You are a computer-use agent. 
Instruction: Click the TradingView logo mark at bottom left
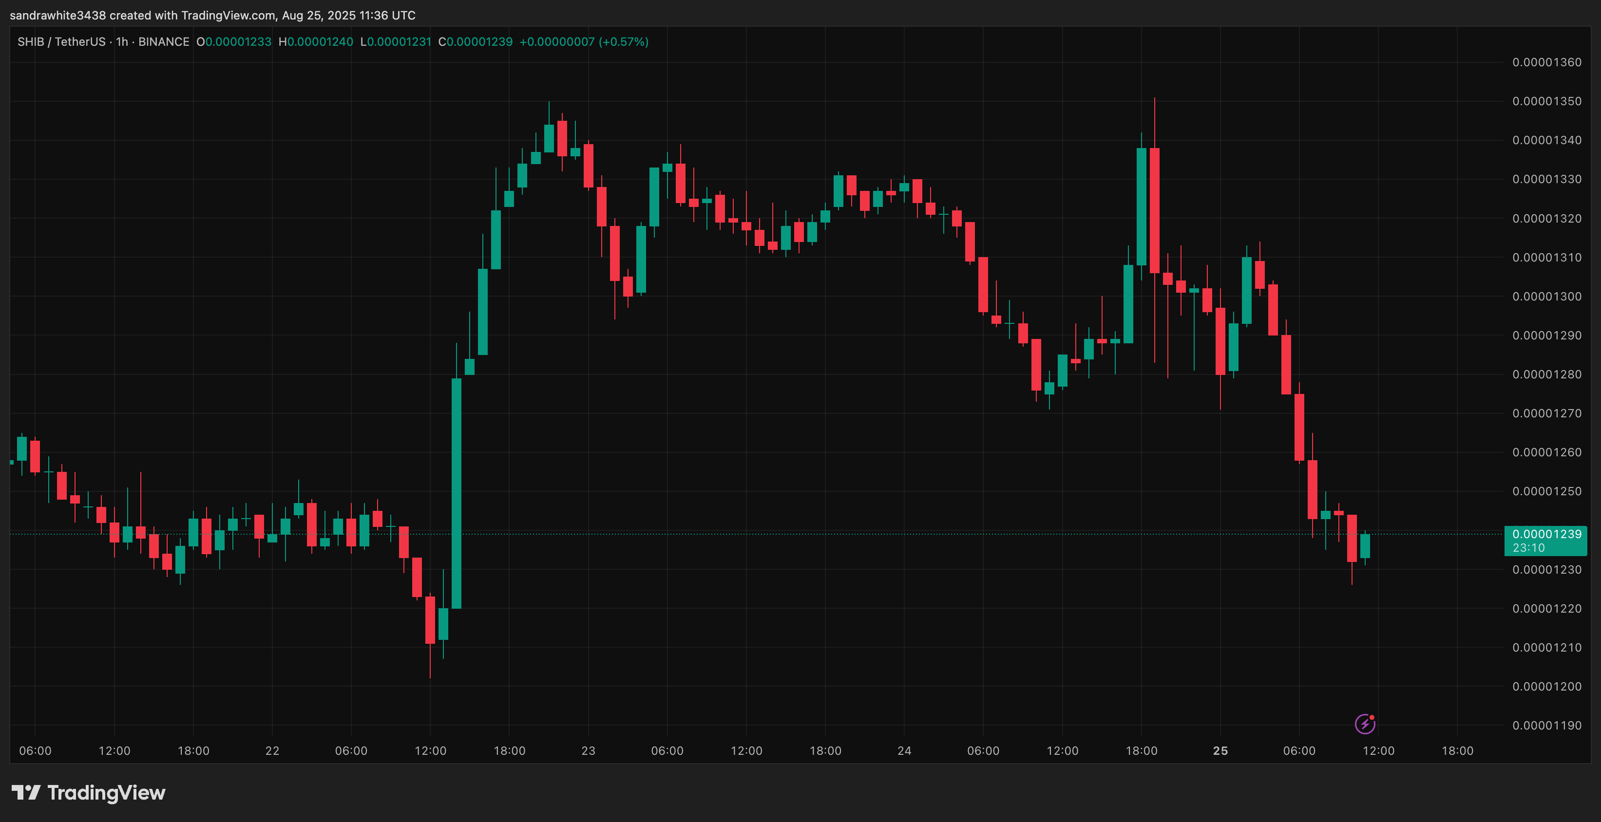pos(25,792)
